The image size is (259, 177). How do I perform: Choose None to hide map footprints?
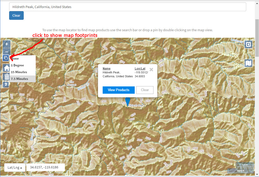[x=15, y=58]
